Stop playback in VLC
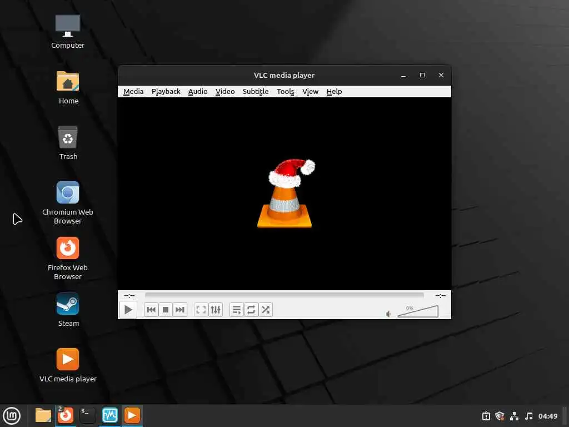 tap(166, 310)
